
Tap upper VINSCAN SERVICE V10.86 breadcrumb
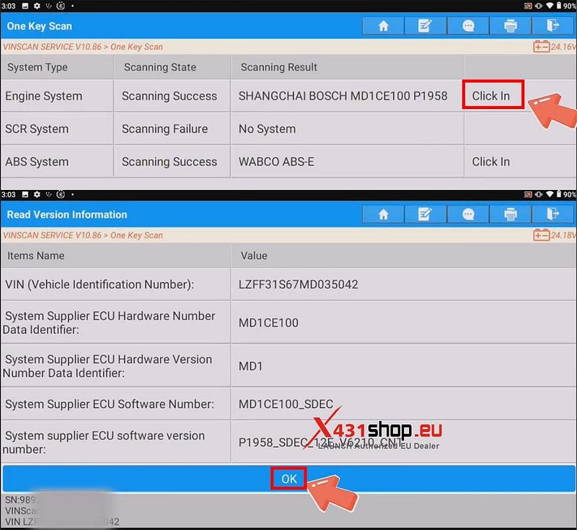pyautogui.click(x=52, y=47)
